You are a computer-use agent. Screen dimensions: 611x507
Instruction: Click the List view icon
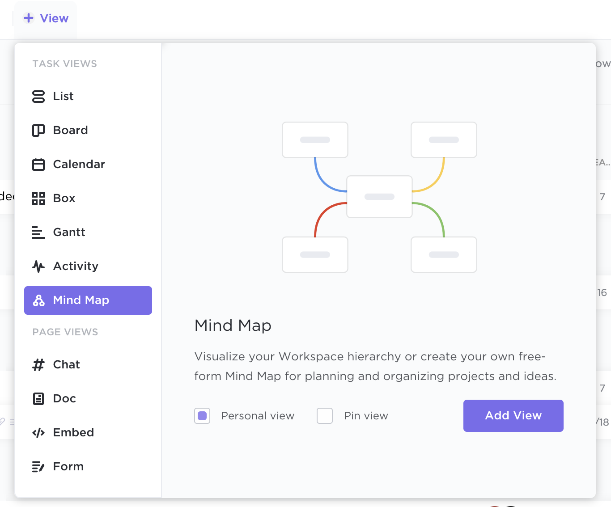pos(38,97)
